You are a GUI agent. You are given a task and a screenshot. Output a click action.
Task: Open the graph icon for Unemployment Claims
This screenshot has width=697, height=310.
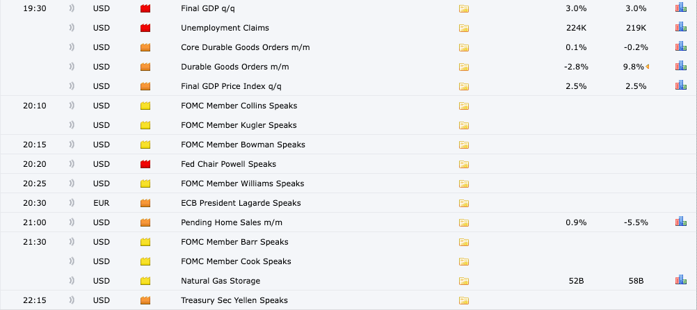680,28
